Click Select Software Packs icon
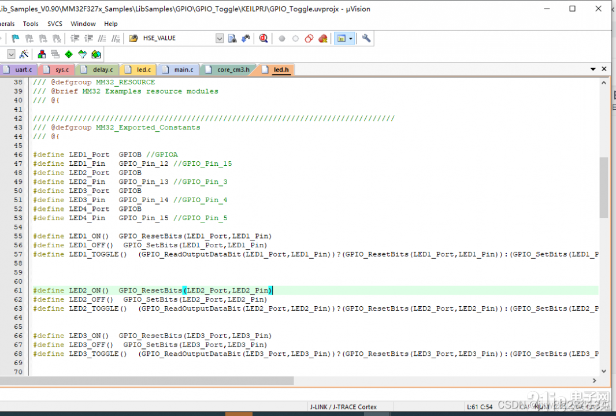This screenshot has width=616, height=416. point(83,54)
